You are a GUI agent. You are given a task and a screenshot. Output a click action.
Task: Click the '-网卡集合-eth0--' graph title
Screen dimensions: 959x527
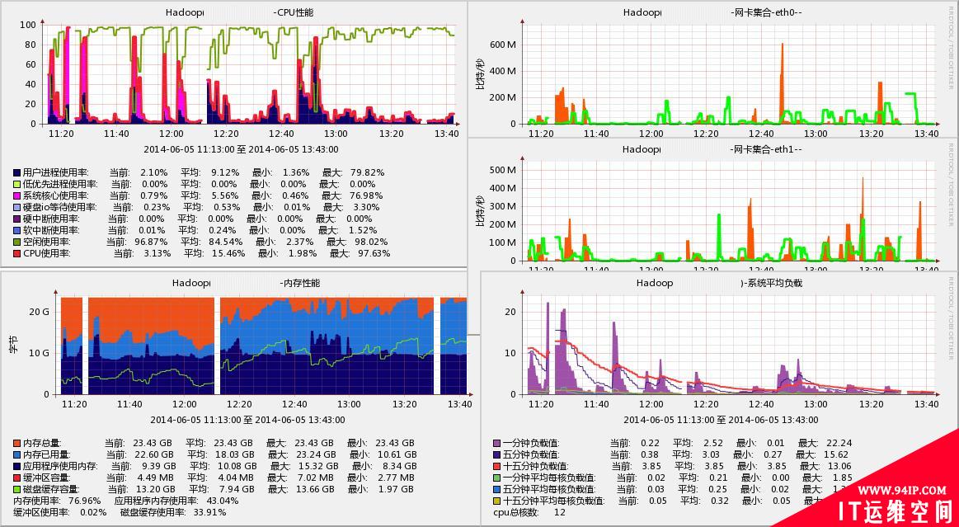(766, 12)
